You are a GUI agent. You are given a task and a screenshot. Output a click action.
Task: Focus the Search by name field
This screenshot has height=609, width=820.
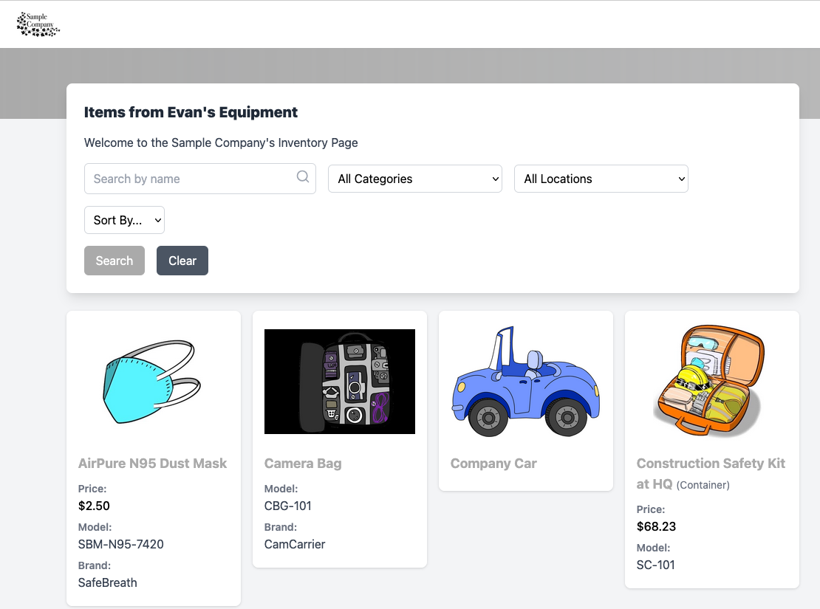(x=199, y=179)
